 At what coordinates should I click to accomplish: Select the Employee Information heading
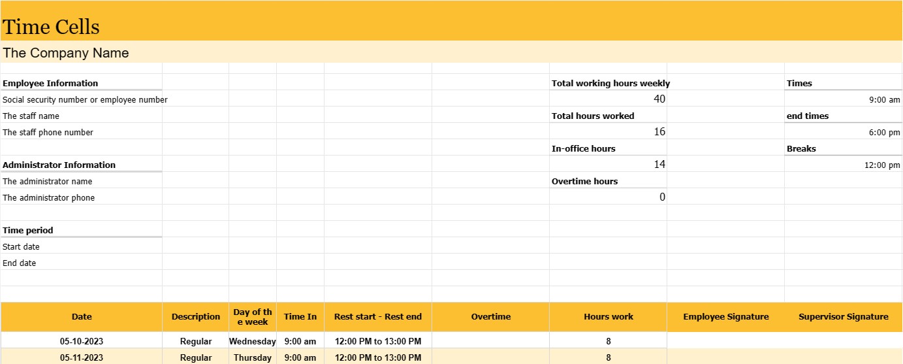click(50, 83)
